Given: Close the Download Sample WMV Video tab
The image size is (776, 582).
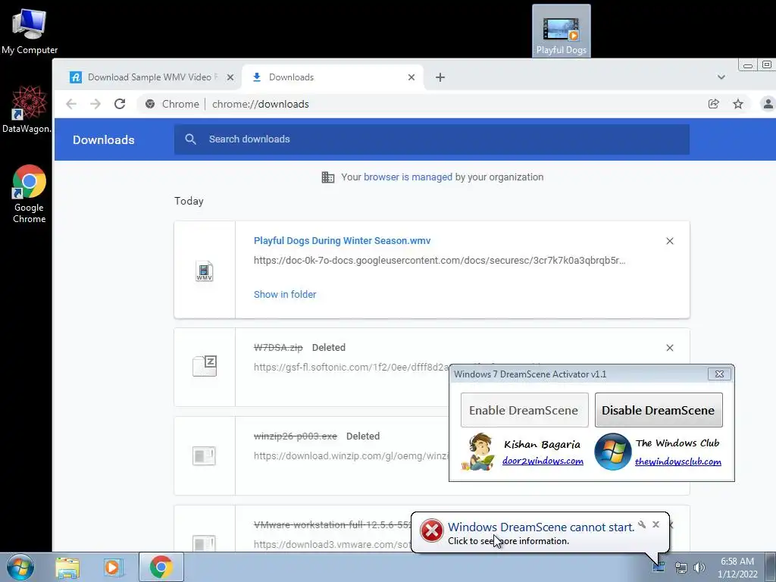Looking at the screenshot, I should pyautogui.click(x=230, y=77).
